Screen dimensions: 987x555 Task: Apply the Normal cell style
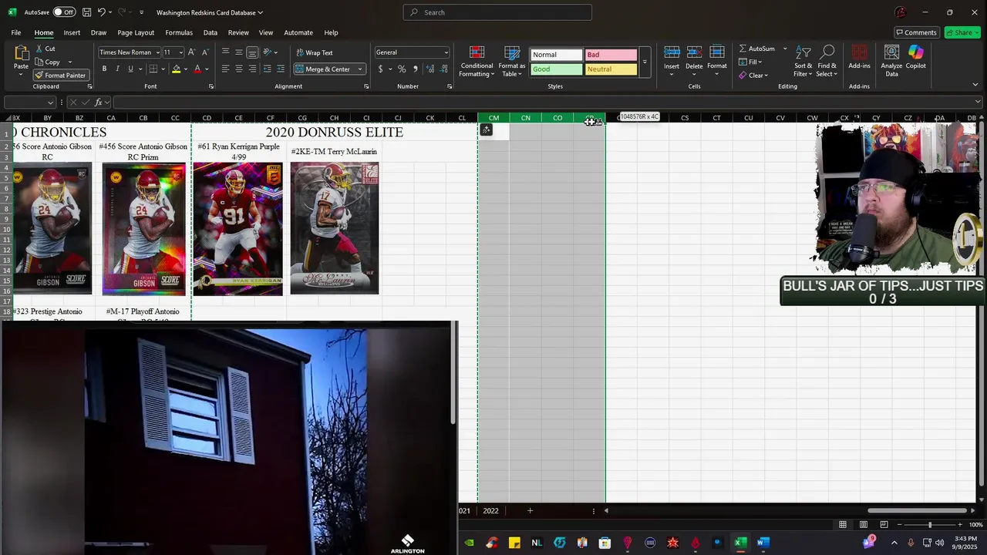point(556,55)
